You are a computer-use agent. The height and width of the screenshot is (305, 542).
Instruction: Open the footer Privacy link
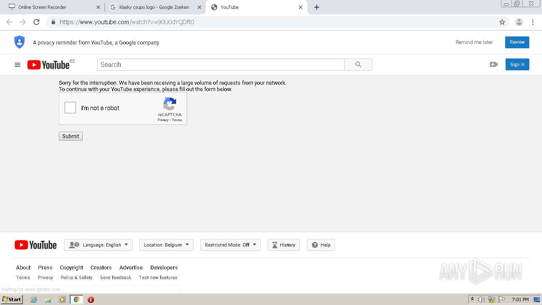coord(45,278)
